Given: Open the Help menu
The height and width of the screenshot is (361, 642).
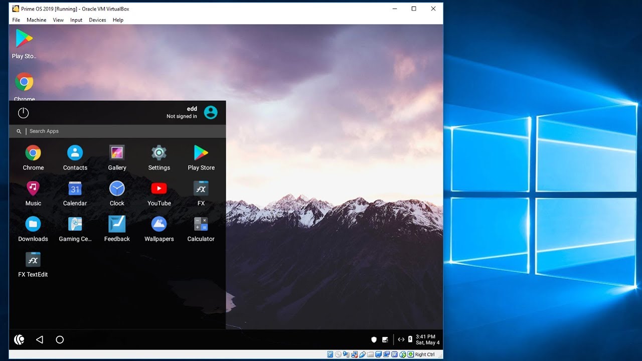Looking at the screenshot, I should pyautogui.click(x=118, y=20).
